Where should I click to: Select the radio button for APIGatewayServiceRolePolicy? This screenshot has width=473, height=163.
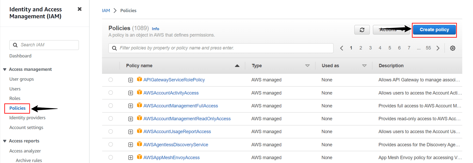click(x=111, y=80)
